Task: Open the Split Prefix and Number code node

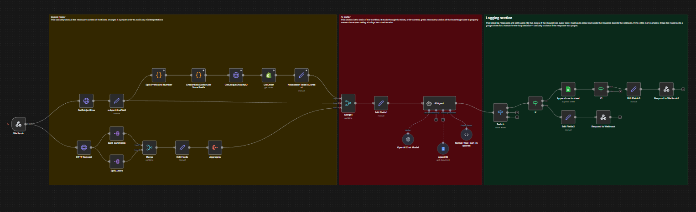Action: pos(159,76)
